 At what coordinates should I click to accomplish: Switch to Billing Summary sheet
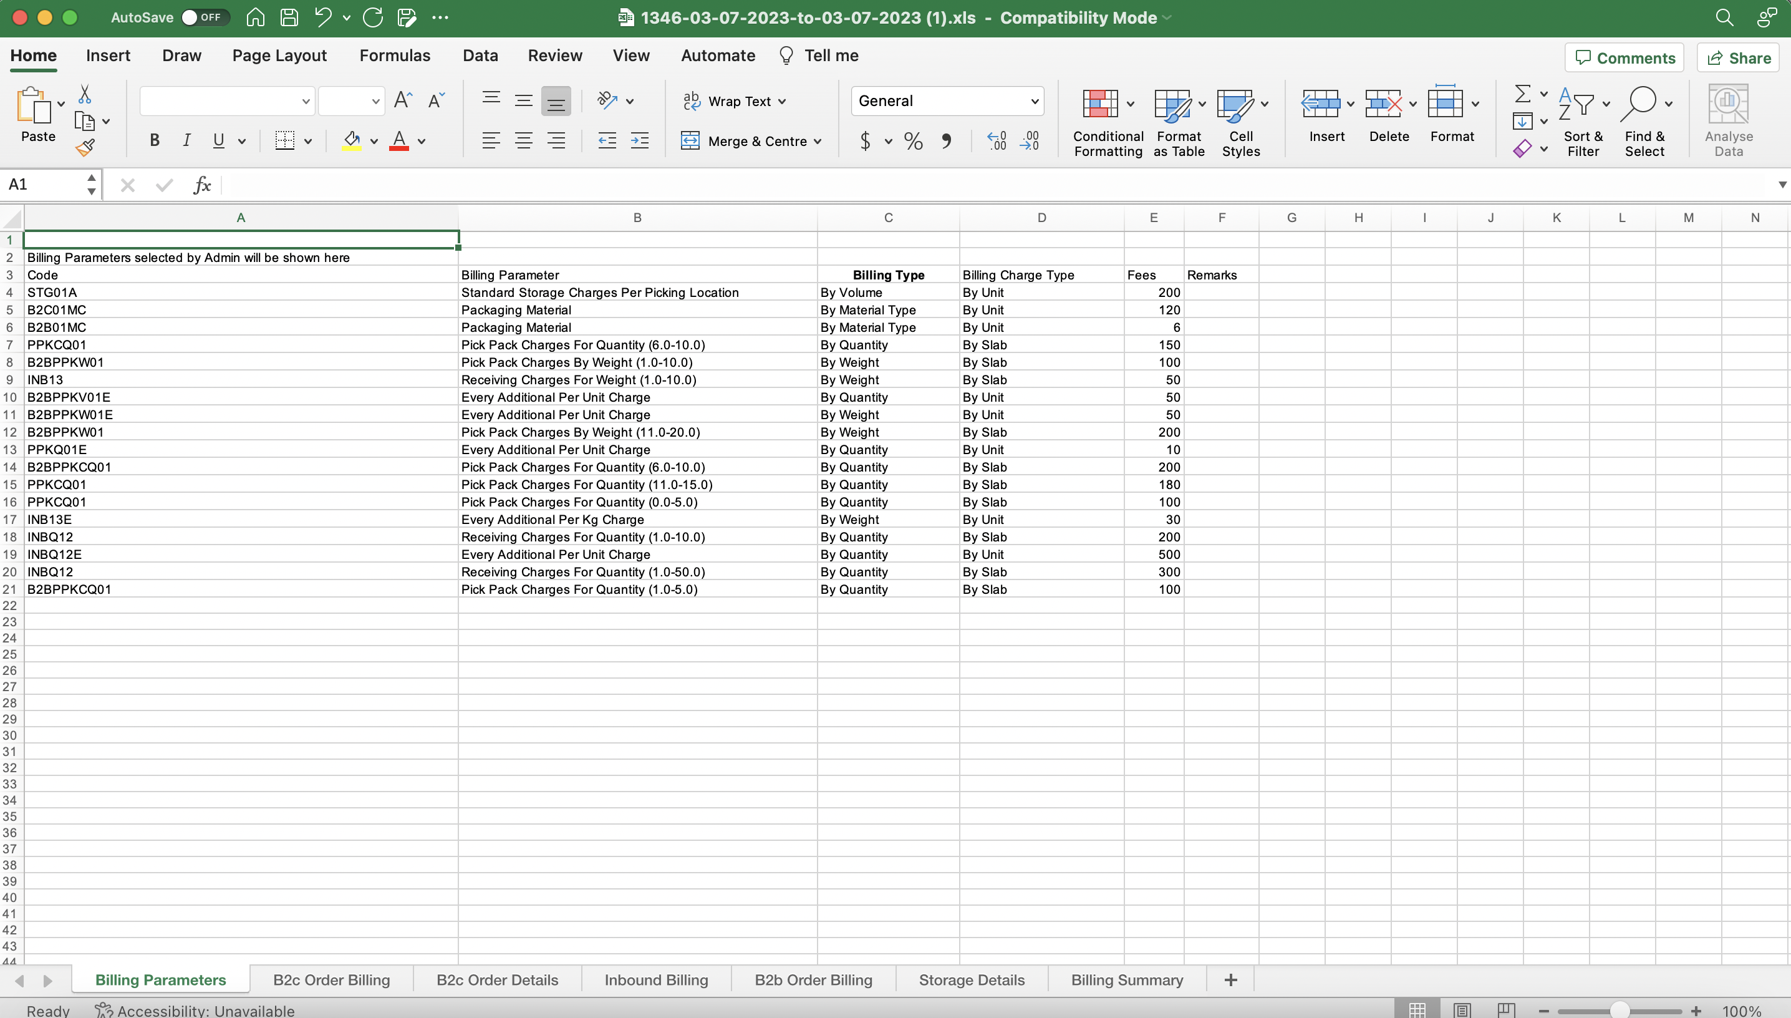coord(1127,979)
